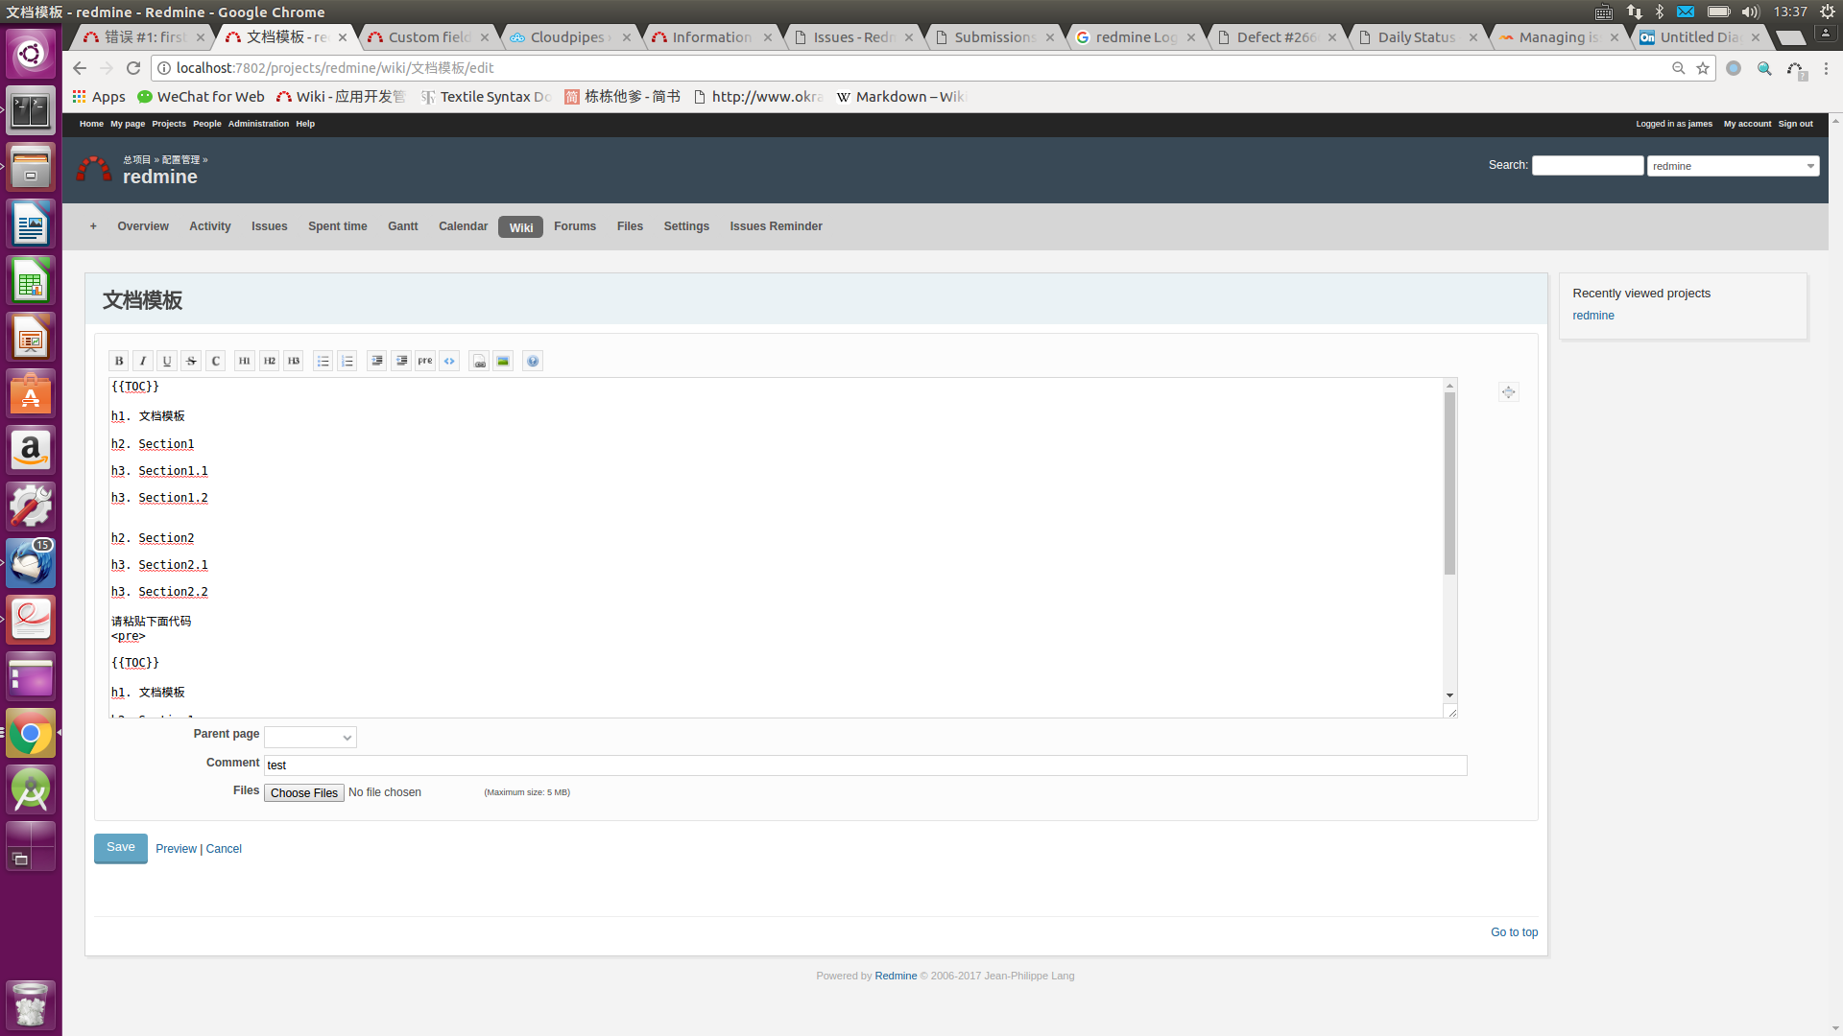Insert wiki page link icon
The image size is (1843, 1036).
coord(479,361)
